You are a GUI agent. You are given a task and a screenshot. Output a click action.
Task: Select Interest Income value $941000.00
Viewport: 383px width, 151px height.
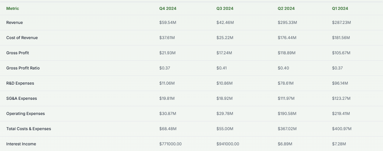pyautogui.click(x=228, y=144)
